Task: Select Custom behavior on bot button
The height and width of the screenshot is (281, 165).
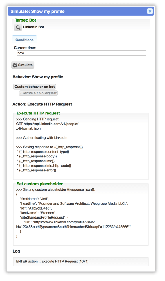Action: [35, 87]
